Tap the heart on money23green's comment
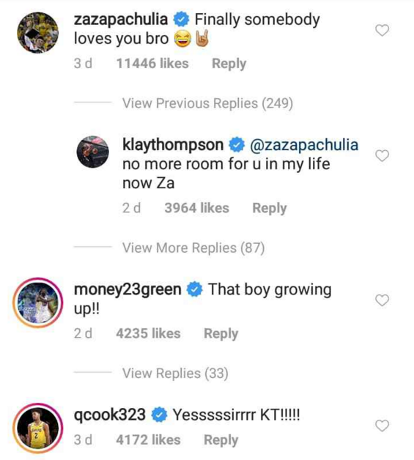The image size is (414, 460). pyautogui.click(x=382, y=300)
